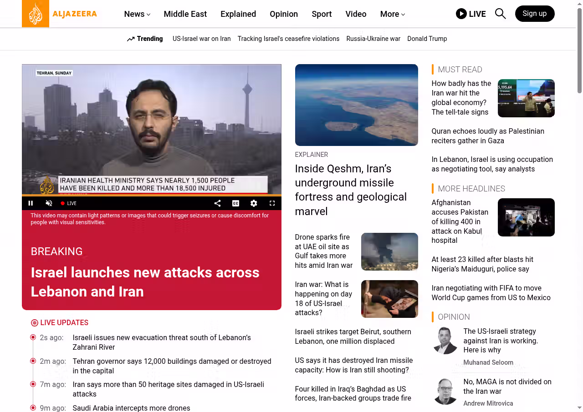
Task: Toggle closed captions on the video
Action: click(x=235, y=203)
